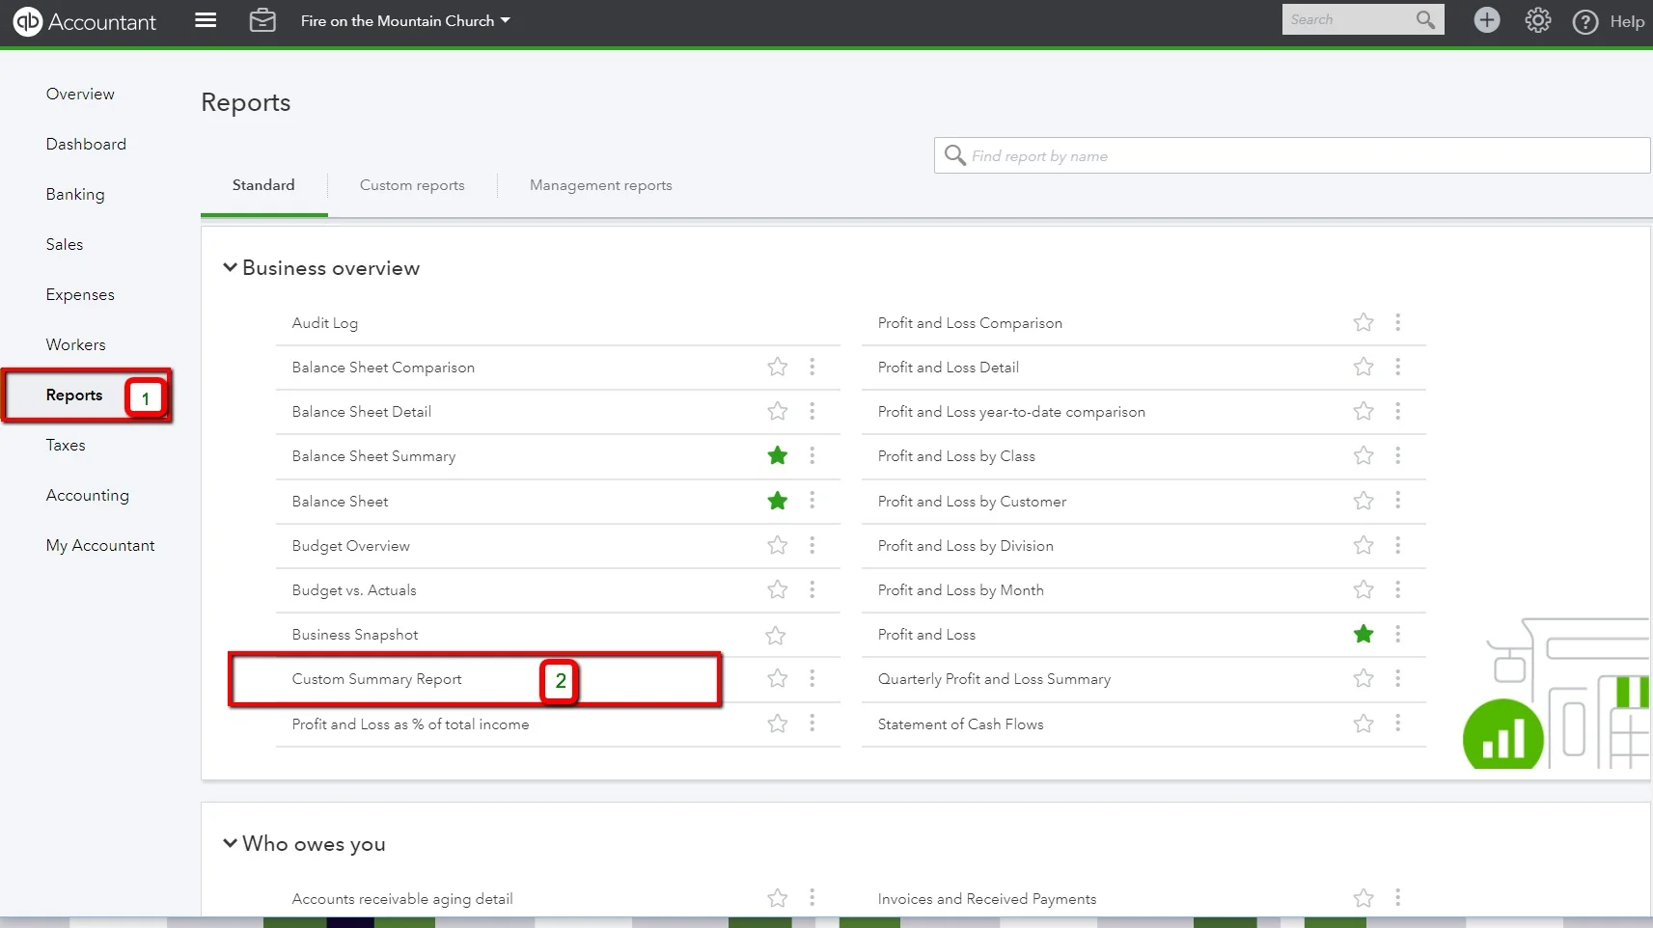Go to Overview in sidebar
Viewport: 1653px width, 928px height.
[x=80, y=94]
